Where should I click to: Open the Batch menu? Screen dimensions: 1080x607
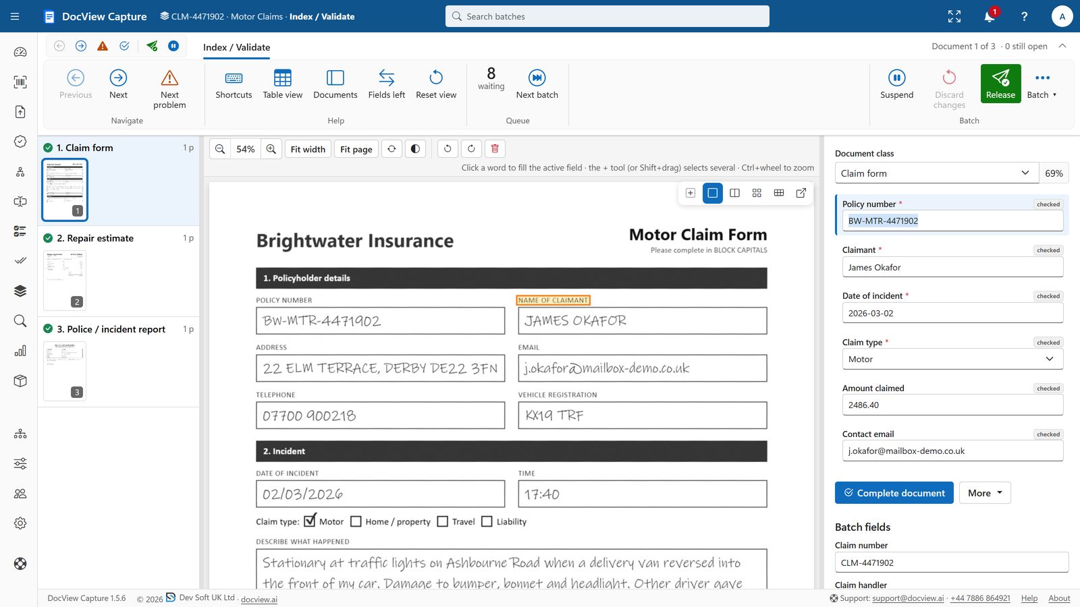[x=1042, y=85]
